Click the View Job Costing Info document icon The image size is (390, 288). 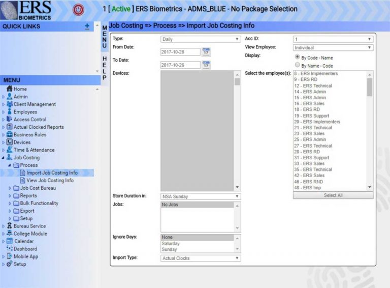click(23, 180)
